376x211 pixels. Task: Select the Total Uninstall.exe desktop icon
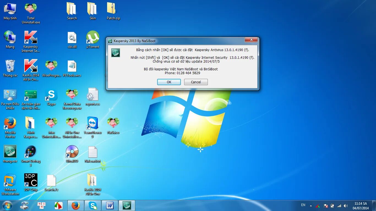31,13
